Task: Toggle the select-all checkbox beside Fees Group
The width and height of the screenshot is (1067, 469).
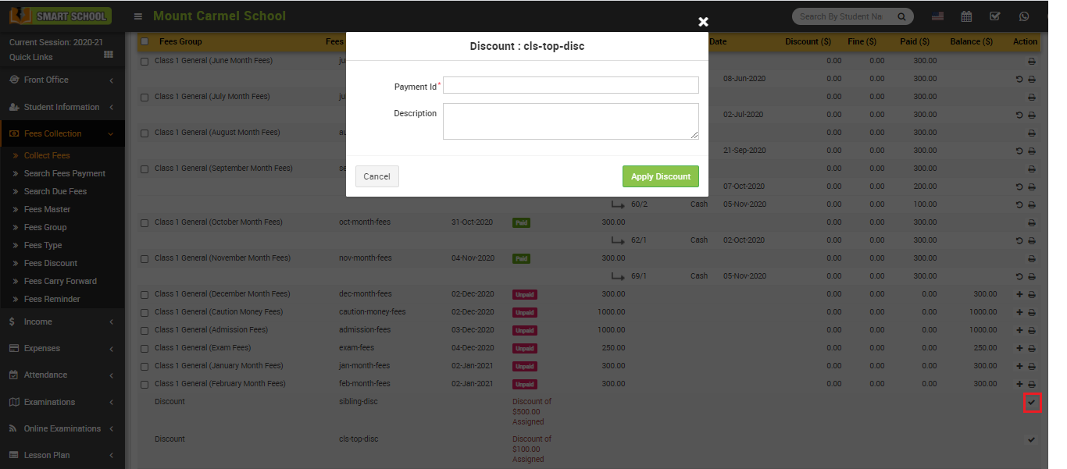Action: pyautogui.click(x=145, y=41)
